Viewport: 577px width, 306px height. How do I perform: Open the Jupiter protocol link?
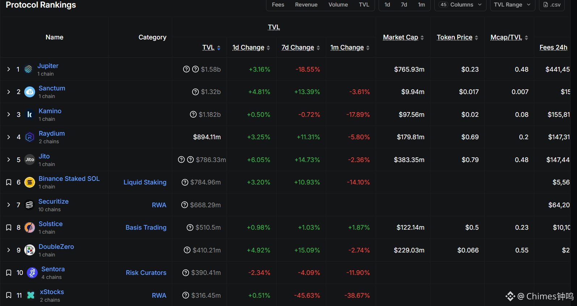(x=48, y=66)
